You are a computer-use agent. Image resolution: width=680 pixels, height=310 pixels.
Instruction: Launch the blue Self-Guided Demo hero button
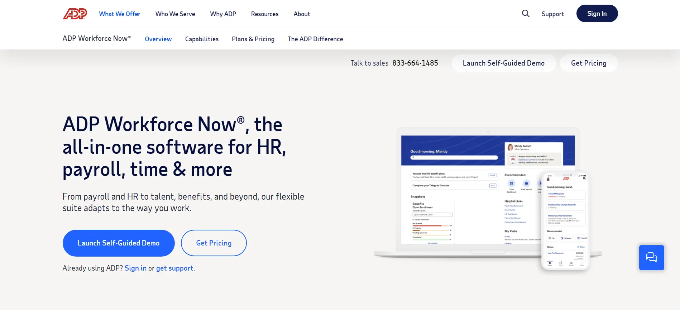[119, 243]
